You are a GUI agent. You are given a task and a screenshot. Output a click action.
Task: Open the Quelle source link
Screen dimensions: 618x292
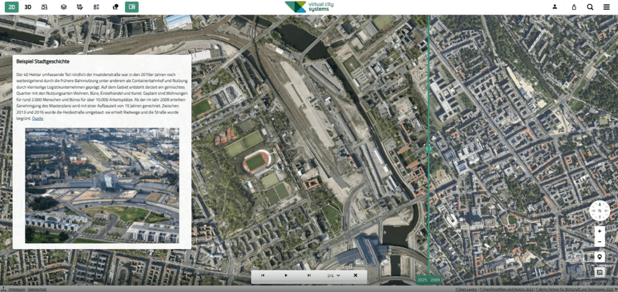coord(38,118)
